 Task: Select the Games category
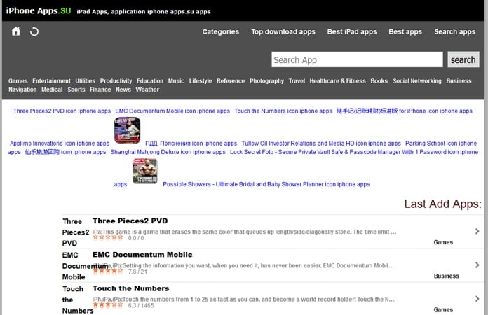[x=18, y=81]
